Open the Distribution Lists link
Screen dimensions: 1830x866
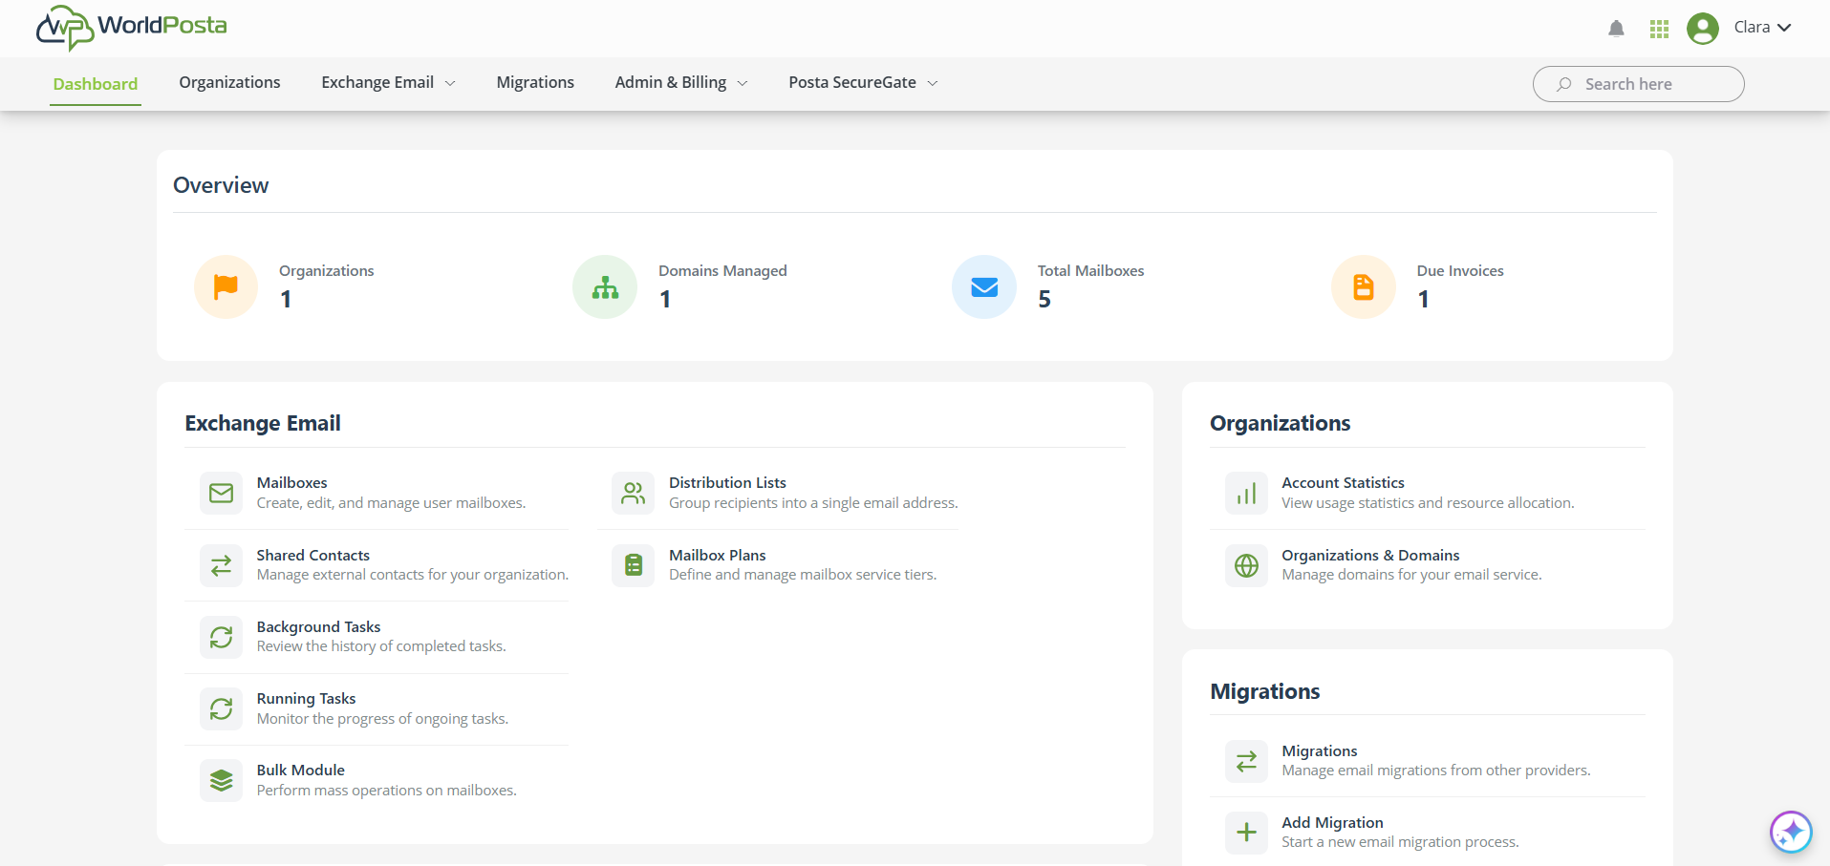(x=727, y=483)
